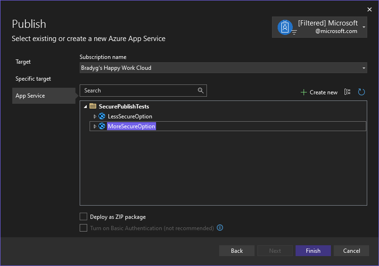Enable Deploy as ZIP package checkbox
379x266 pixels.
click(x=83, y=216)
